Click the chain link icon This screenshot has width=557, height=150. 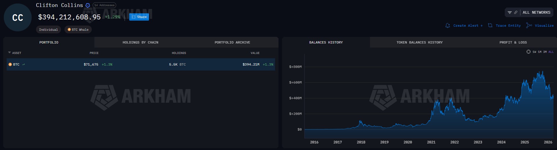(516, 12)
